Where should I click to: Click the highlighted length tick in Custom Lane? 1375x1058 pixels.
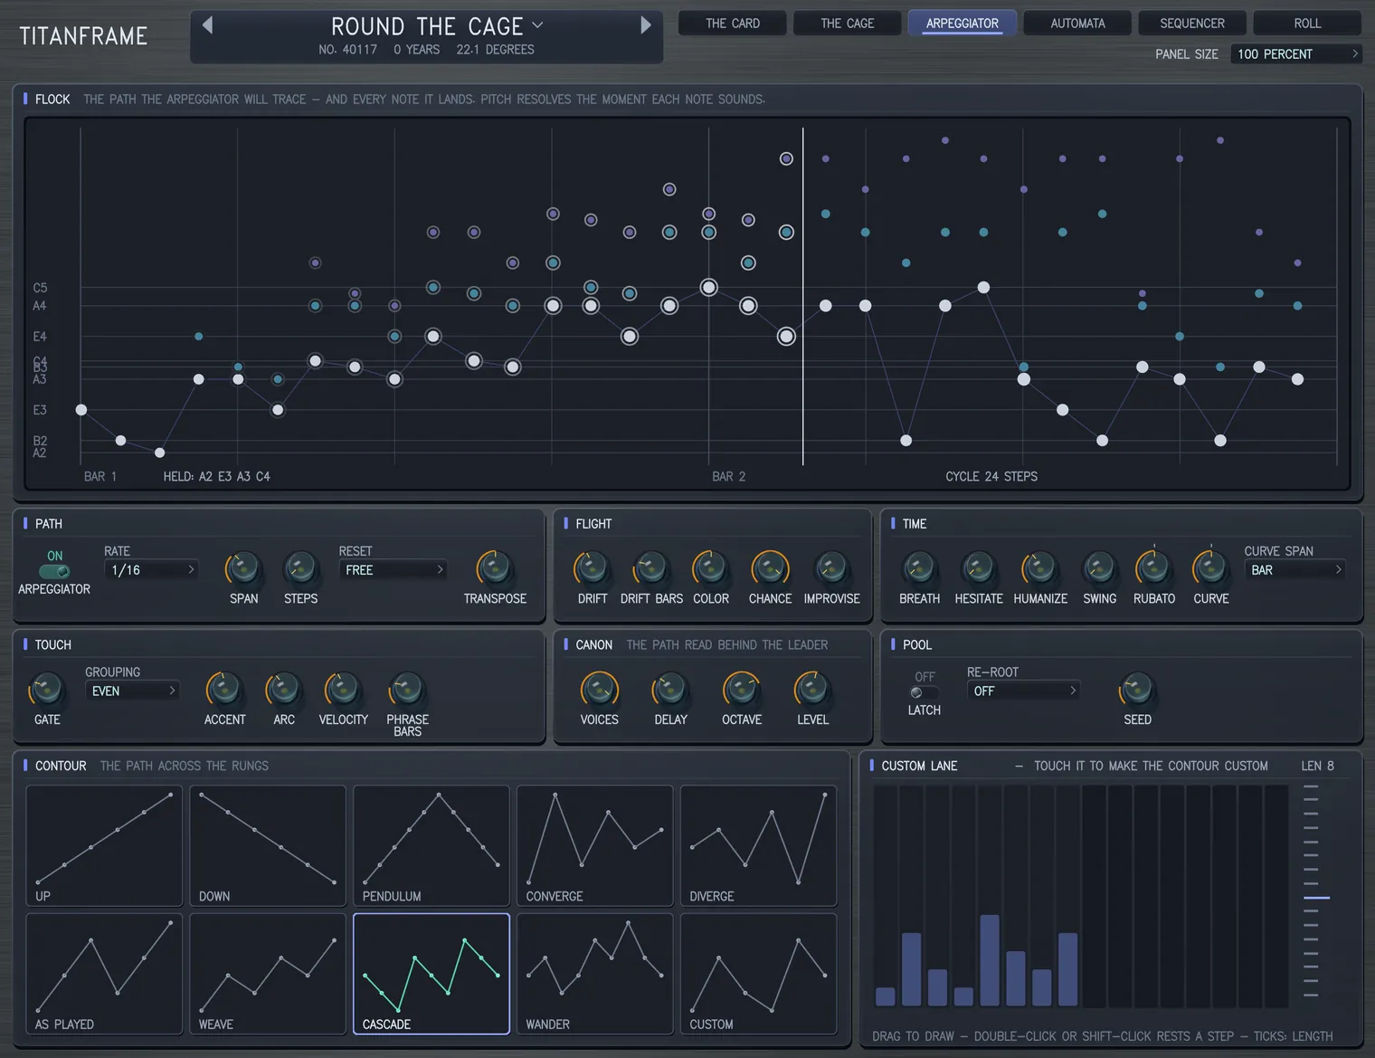pos(1316,898)
